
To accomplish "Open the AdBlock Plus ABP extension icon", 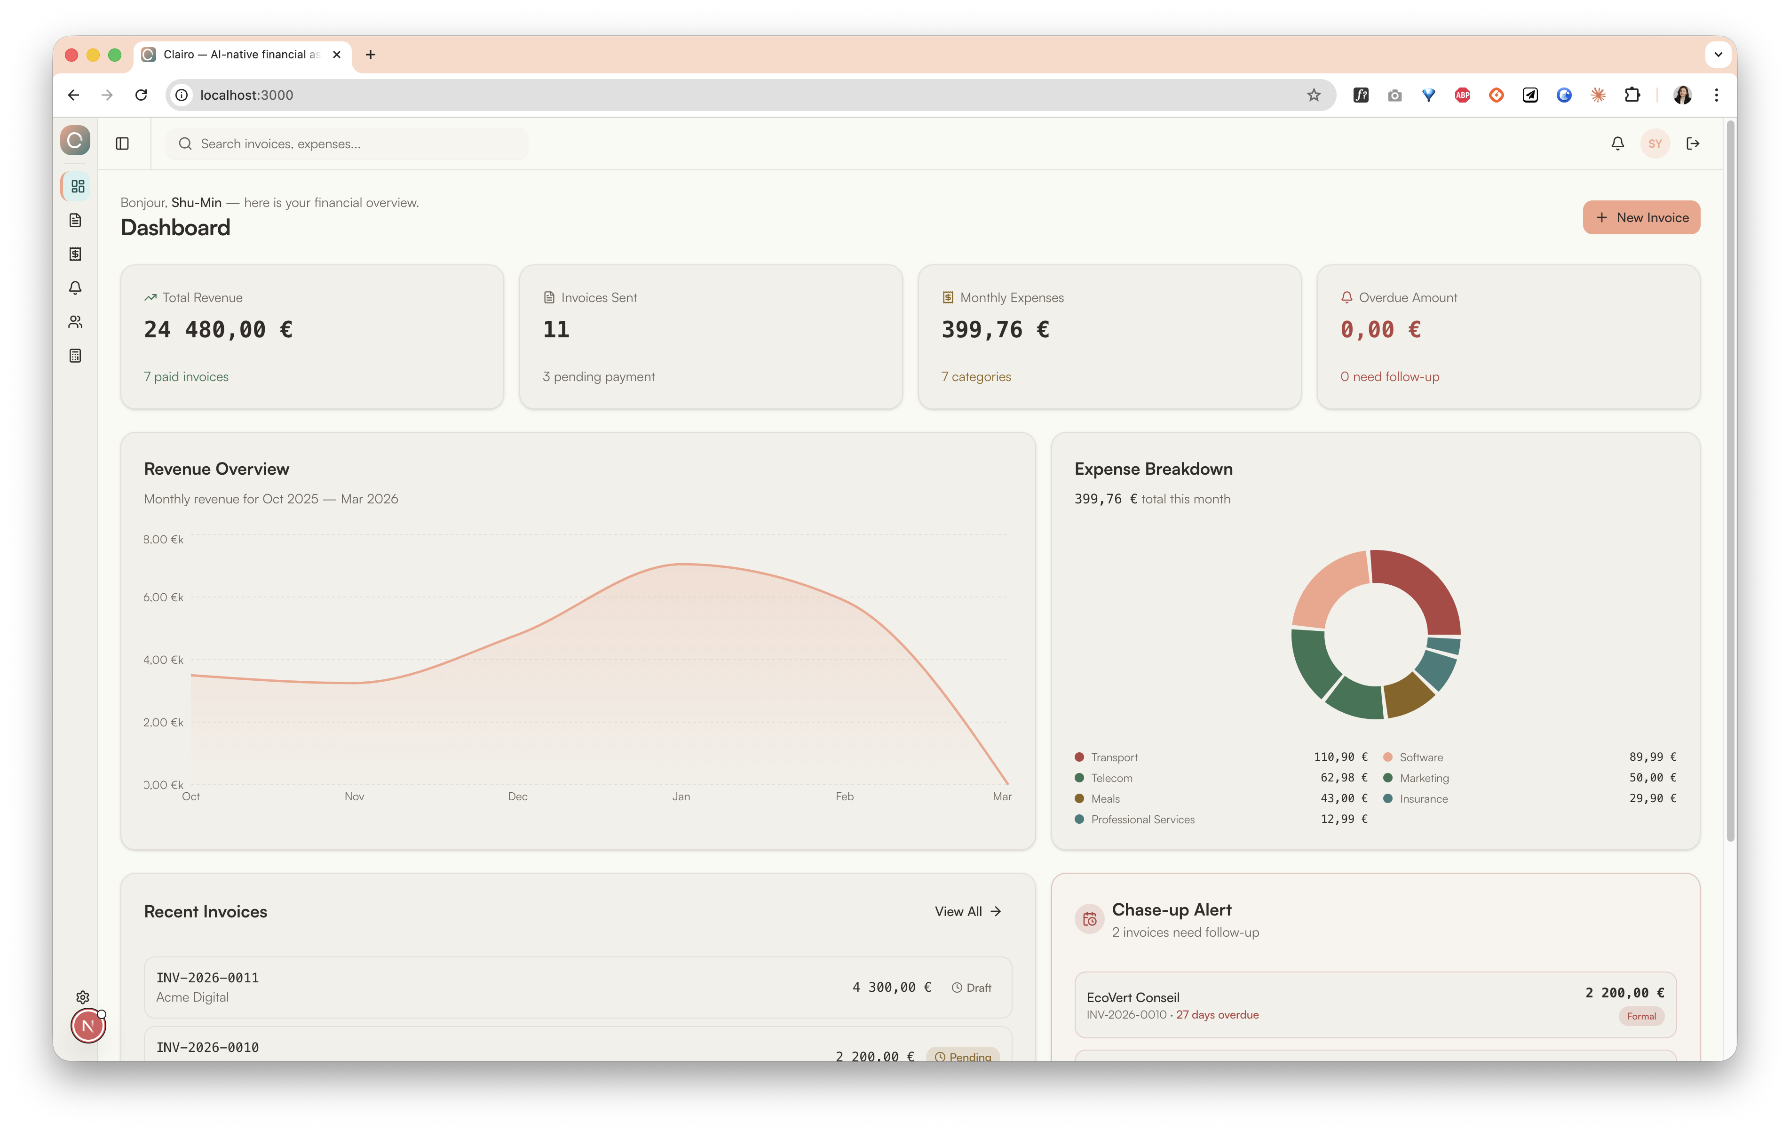I will click(x=1462, y=95).
